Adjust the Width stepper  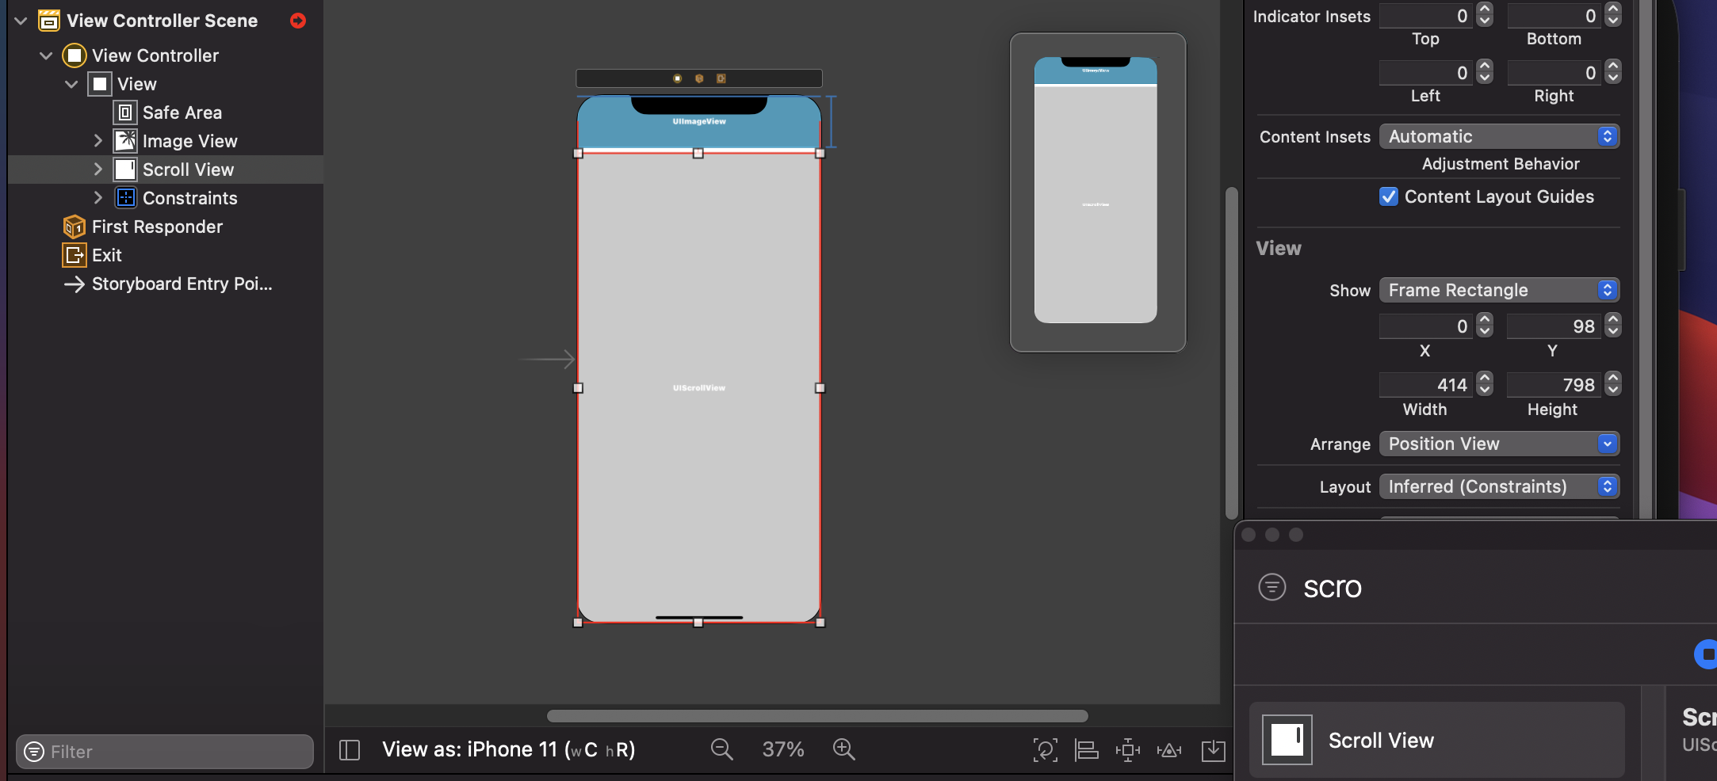(x=1486, y=384)
